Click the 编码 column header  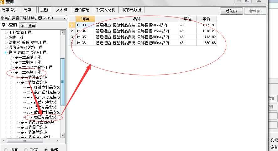pos(85,19)
